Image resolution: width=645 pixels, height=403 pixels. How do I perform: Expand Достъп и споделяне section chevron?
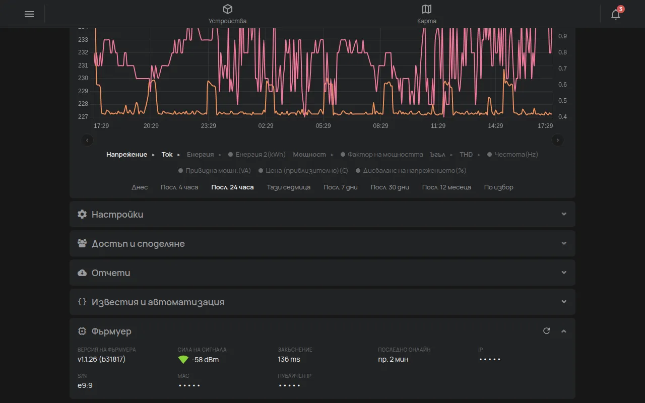click(x=564, y=243)
